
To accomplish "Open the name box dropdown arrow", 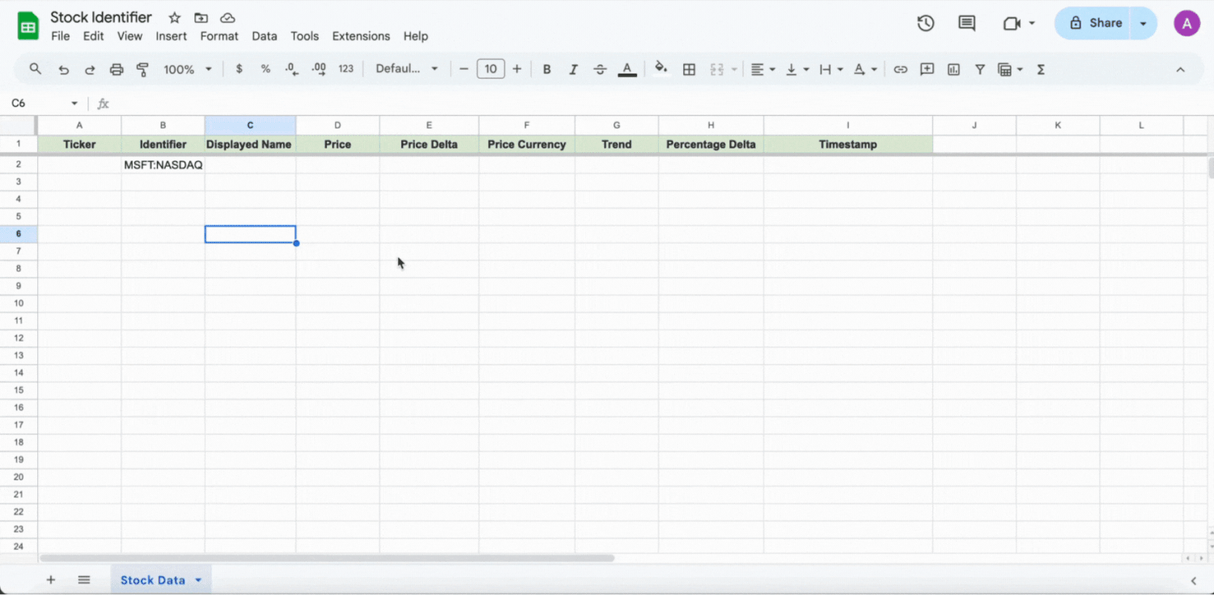I will coord(74,104).
